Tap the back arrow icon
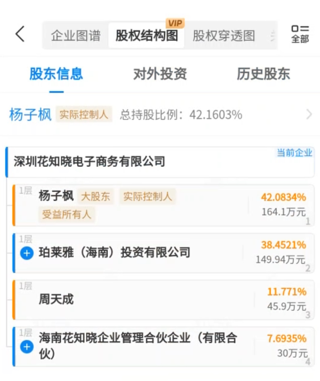The height and width of the screenshot is (381, 320). [x=20, y=34]
